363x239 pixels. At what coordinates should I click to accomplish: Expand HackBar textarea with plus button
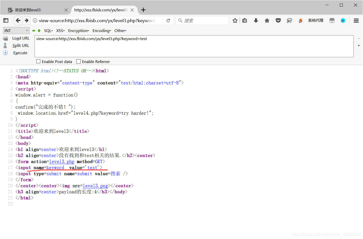(x=359, y=45)
